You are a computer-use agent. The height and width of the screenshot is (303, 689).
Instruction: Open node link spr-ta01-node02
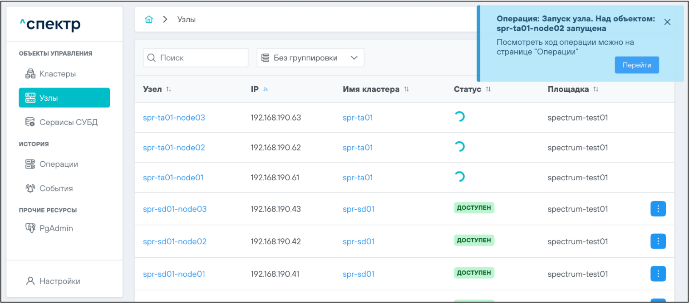click(x=174, y=148)
